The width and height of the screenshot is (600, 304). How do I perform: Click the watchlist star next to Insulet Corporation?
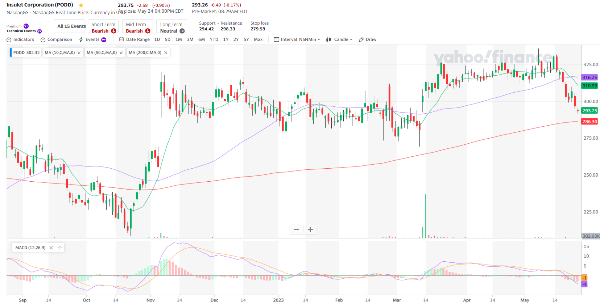[81, 5]
